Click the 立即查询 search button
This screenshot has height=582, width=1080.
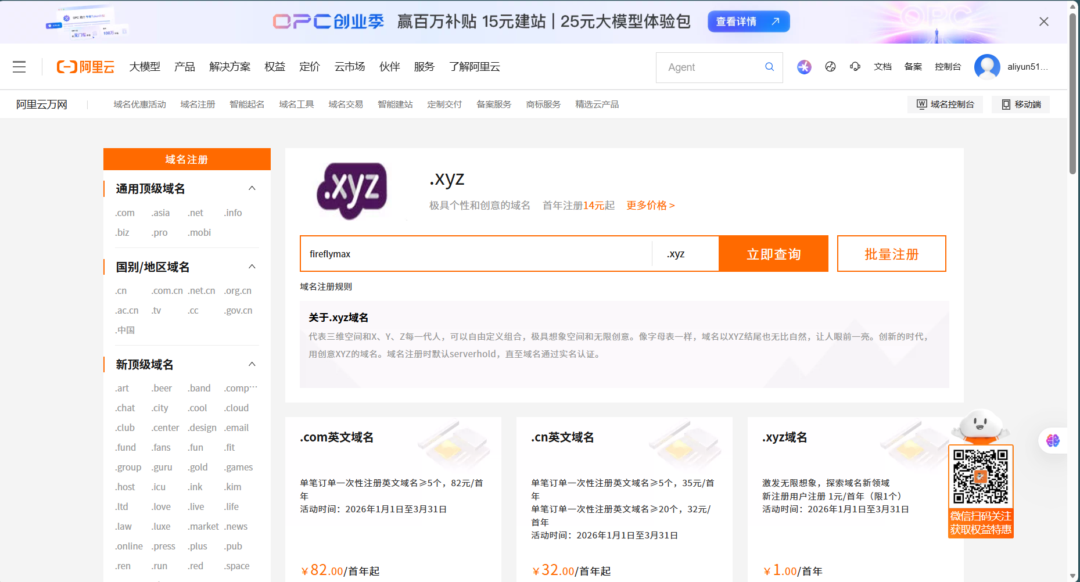pyautogui.click(x=773, y=254)
